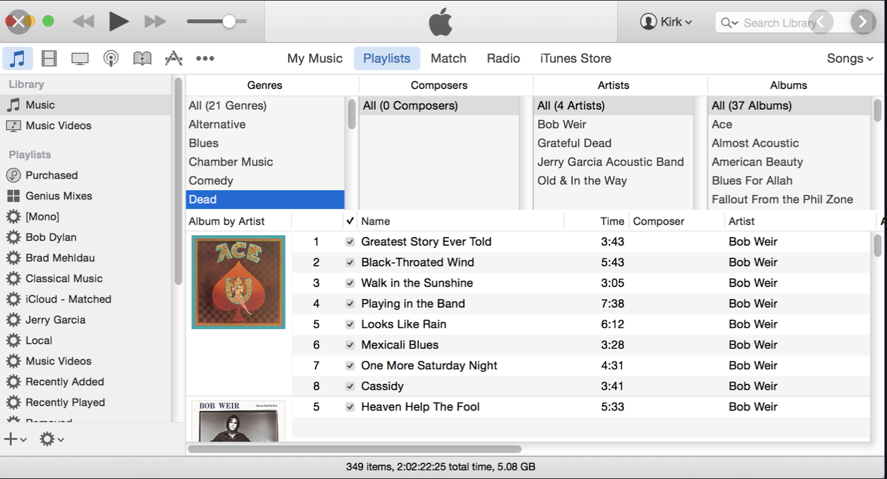Click the horizontal scrollbar under the song list
The image size is (887, 479).
(354, 449)
